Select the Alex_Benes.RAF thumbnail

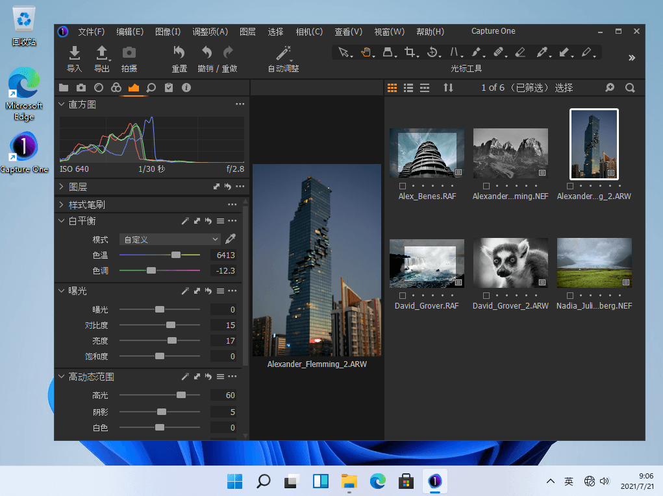(x=427, y=153)
